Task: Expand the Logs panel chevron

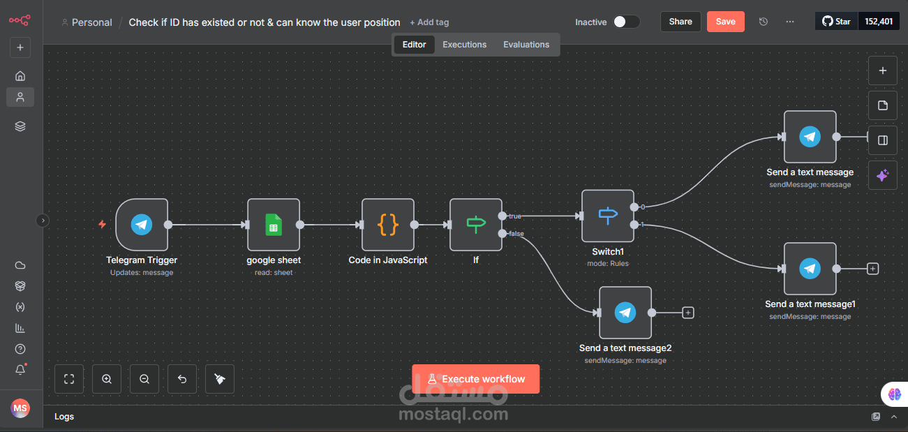Action: (894, 417)
